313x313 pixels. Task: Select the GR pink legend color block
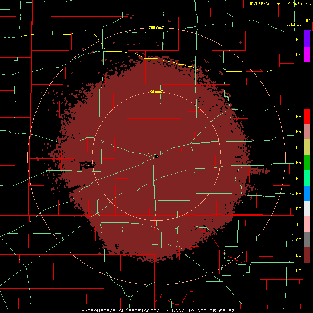[307, 132]
